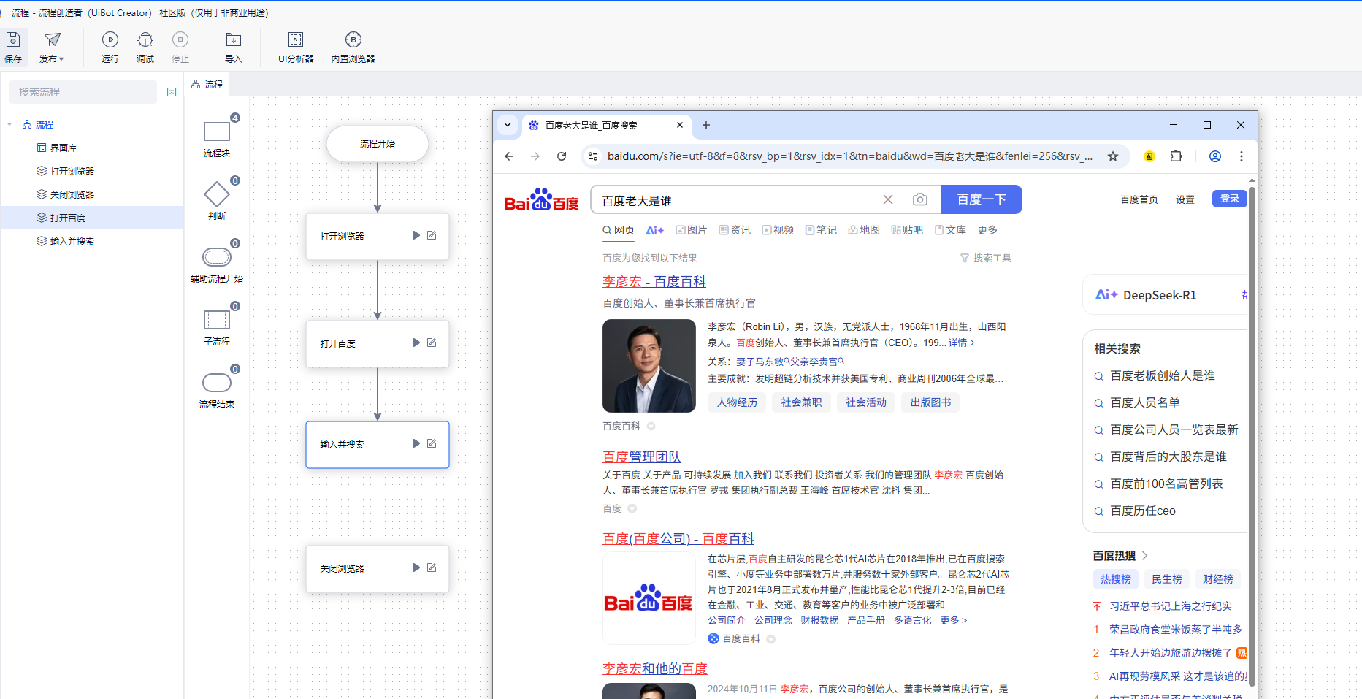Image resolution: width=1362 pixels, height=699 pixels.
Task: Open the built-in browser (内置浏览器)
Action: (x=353, y=46)
